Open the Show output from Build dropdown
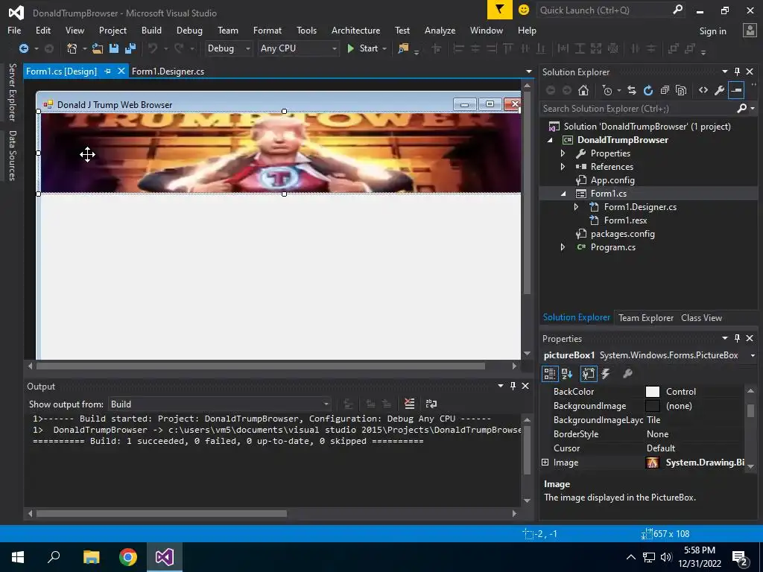The height and width of the screenshot is (572, 763). 220,404
